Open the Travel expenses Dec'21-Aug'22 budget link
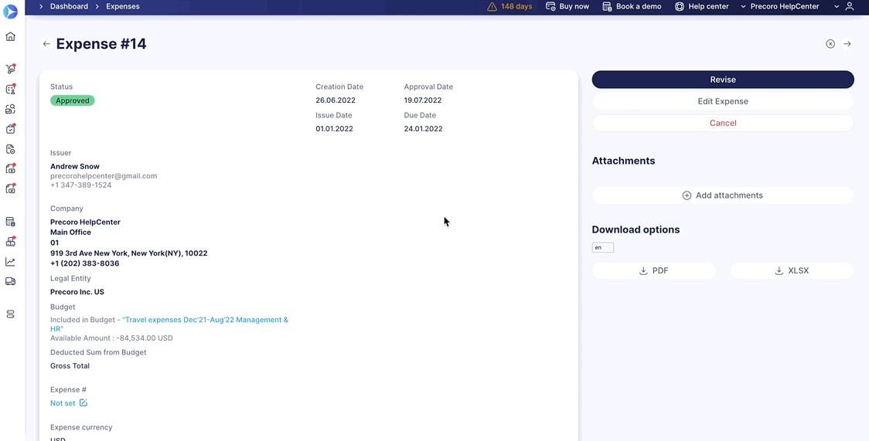 (x=169, y=324)
